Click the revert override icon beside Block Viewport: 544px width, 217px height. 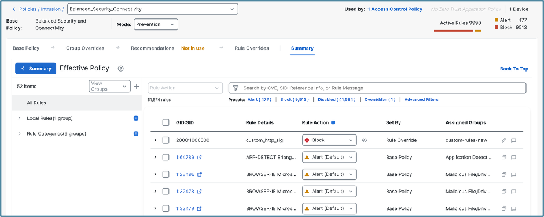pos(364,140)
